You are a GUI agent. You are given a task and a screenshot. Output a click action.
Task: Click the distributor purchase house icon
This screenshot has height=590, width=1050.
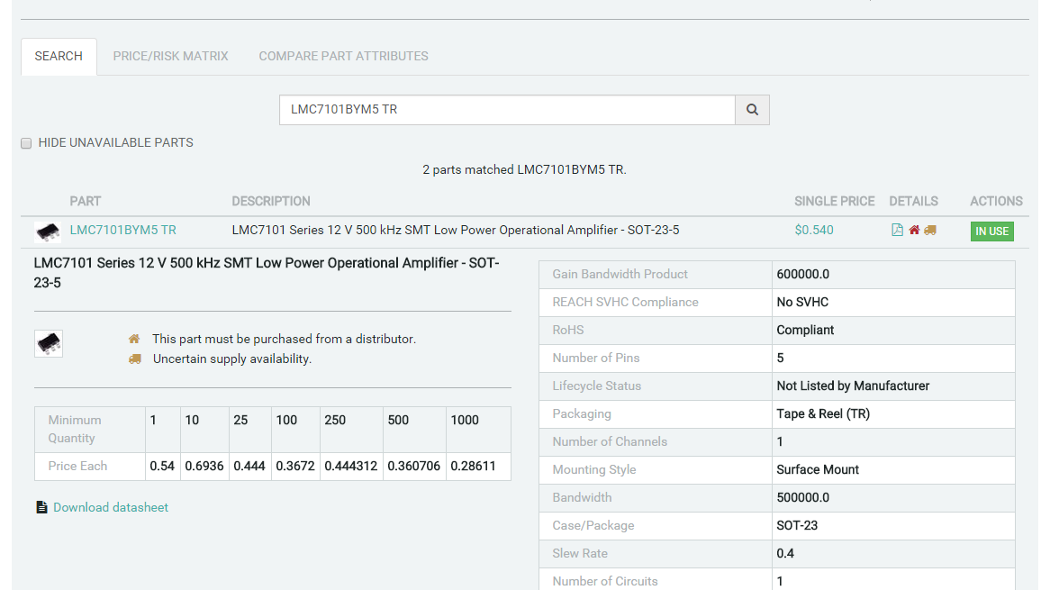click(134, 340)
